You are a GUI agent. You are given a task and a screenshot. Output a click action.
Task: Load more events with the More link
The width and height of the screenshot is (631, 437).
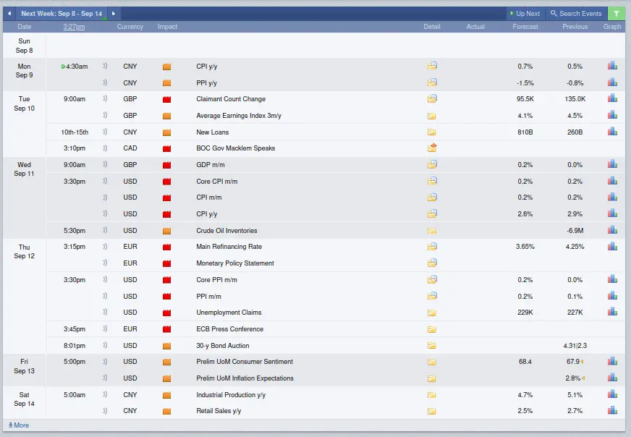19,425
